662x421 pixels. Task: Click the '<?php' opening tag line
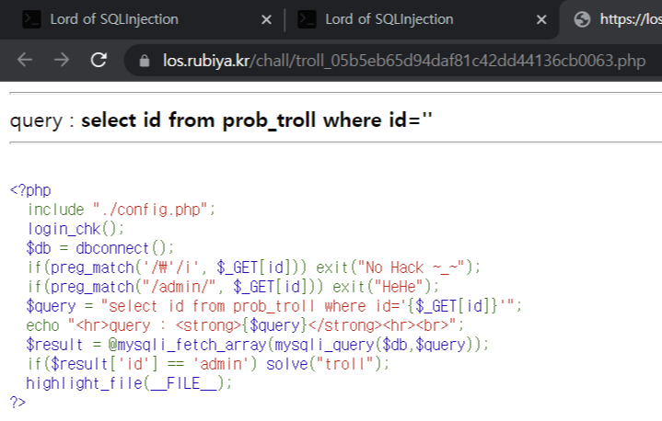pos(30,190)
